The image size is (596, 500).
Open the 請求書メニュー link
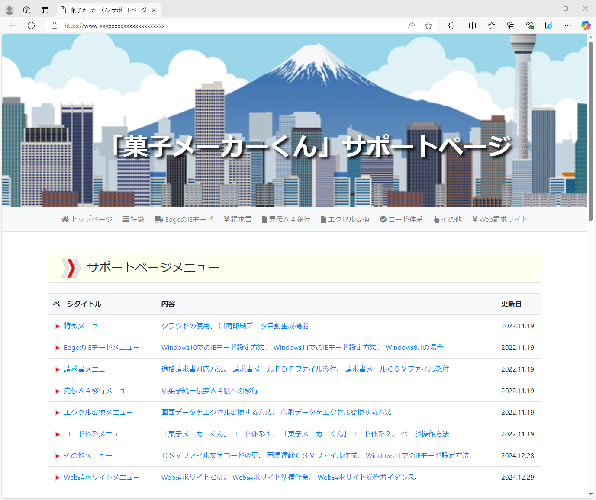coord(88,369)
